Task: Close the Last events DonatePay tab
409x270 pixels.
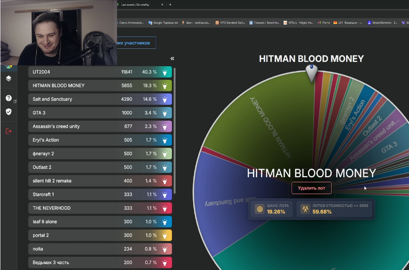Action: (162, 4)
